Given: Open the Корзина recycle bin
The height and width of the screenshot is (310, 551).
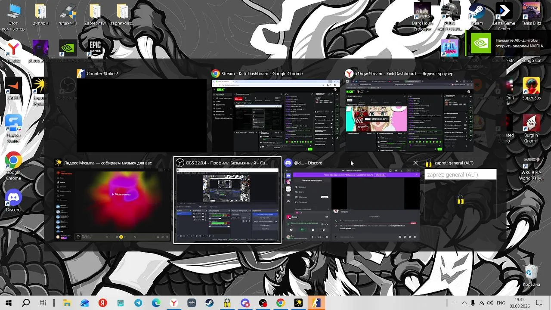Looking at the screenshot, I should click(532, 276).
